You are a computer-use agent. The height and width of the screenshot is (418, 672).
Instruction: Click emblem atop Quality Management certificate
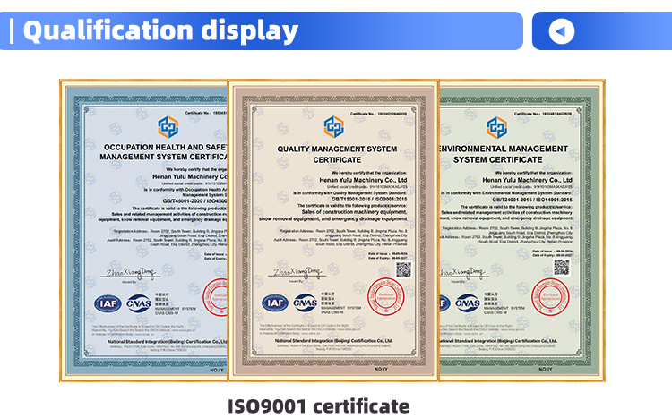click(334, 127)
